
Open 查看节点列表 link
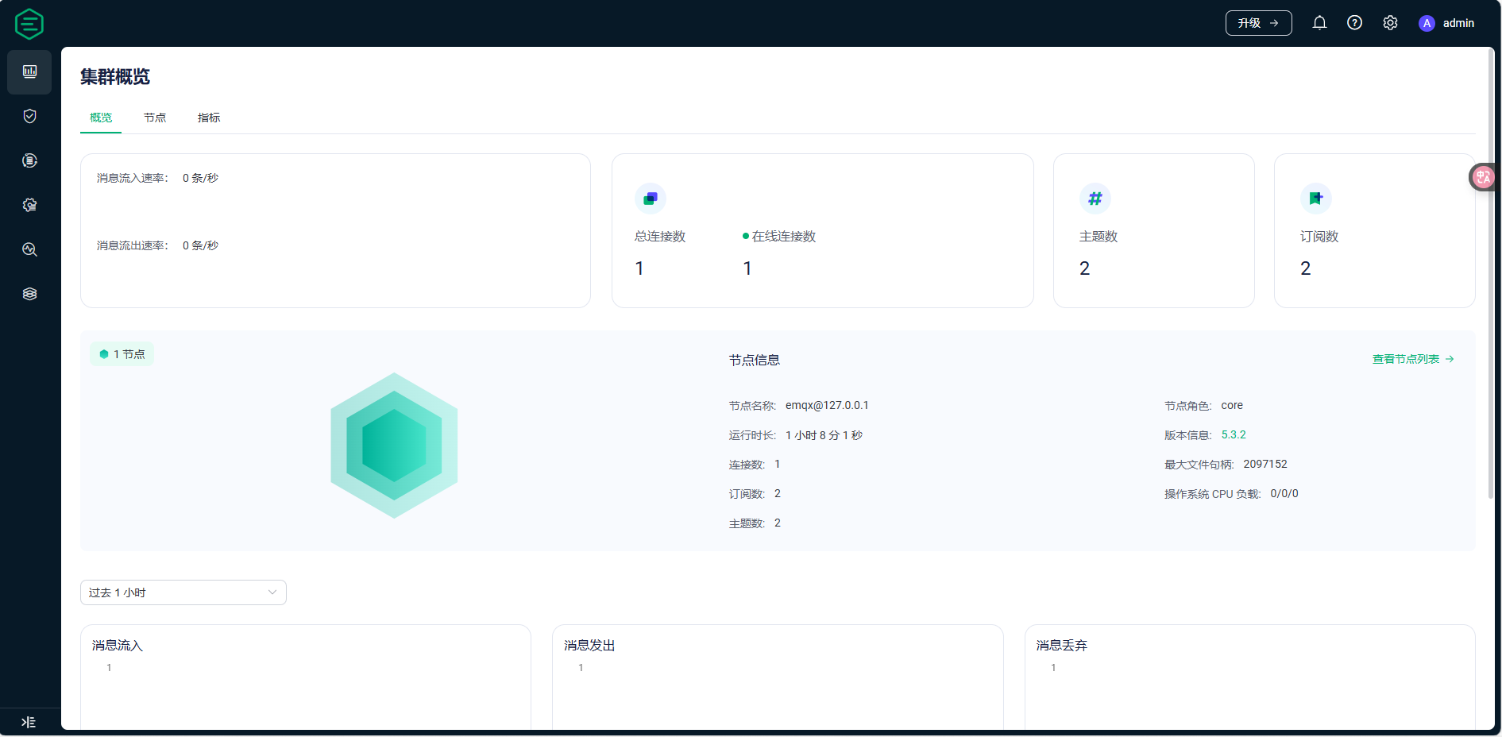point(1405,358)
